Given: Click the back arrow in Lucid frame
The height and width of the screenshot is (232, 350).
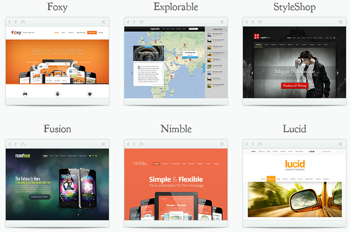Looking at the screenshot, I should 247,144.
